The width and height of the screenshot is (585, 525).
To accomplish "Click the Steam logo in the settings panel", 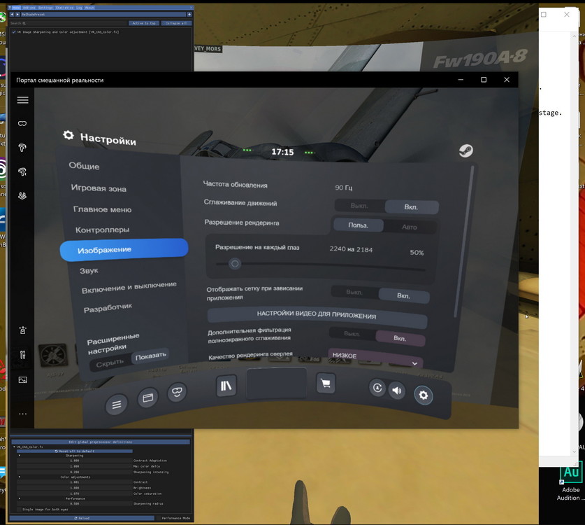I will (465, 150).
